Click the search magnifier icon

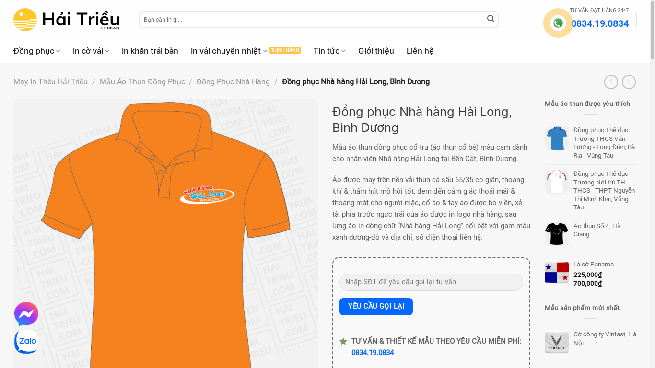(x=491, y=19)
